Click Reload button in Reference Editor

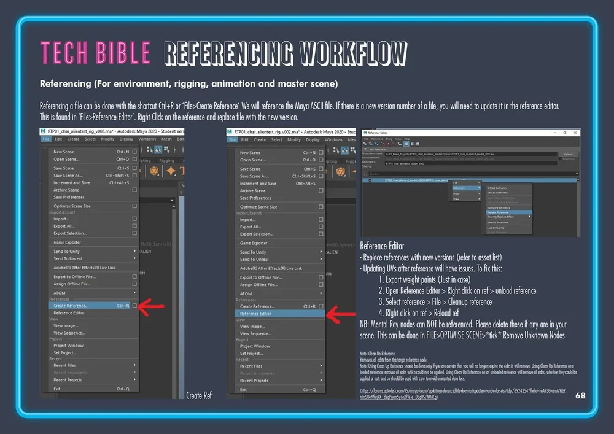tap(568, 155)
